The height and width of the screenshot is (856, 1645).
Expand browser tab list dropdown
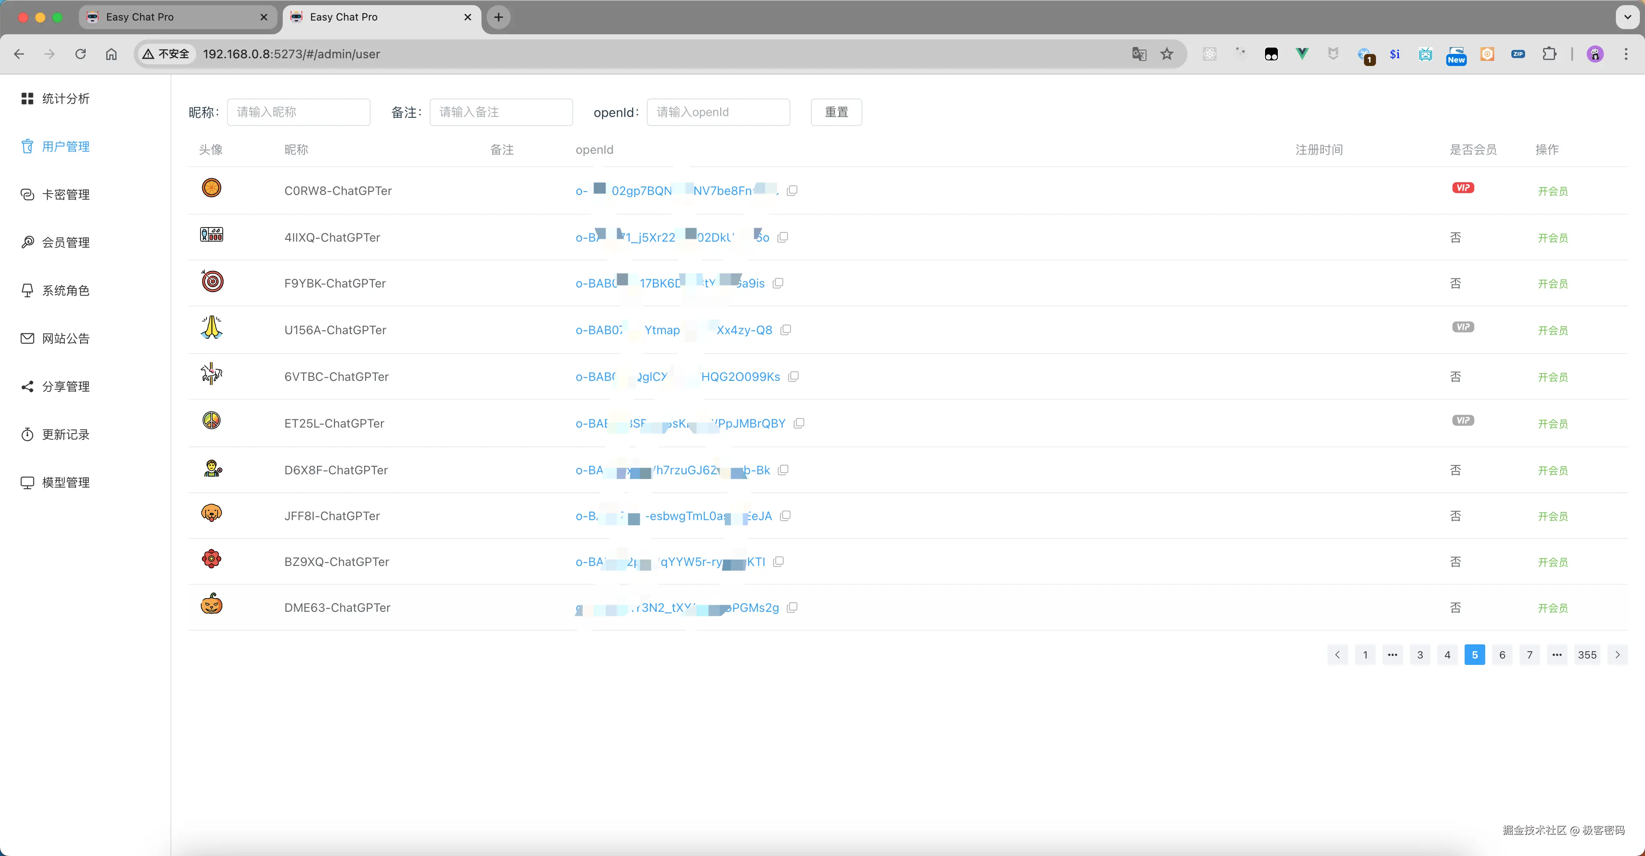click(1627, 17)
